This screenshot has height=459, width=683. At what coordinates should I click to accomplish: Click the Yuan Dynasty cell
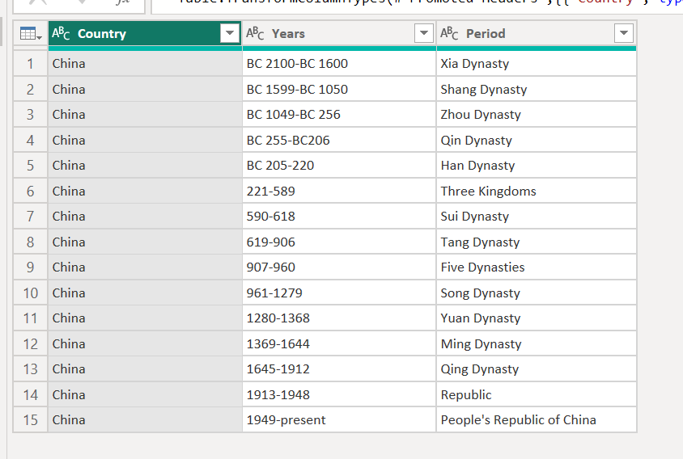pos(537,318)
